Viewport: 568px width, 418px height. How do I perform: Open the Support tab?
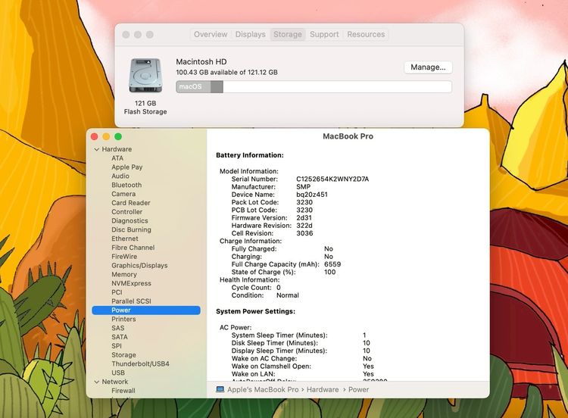324,34
